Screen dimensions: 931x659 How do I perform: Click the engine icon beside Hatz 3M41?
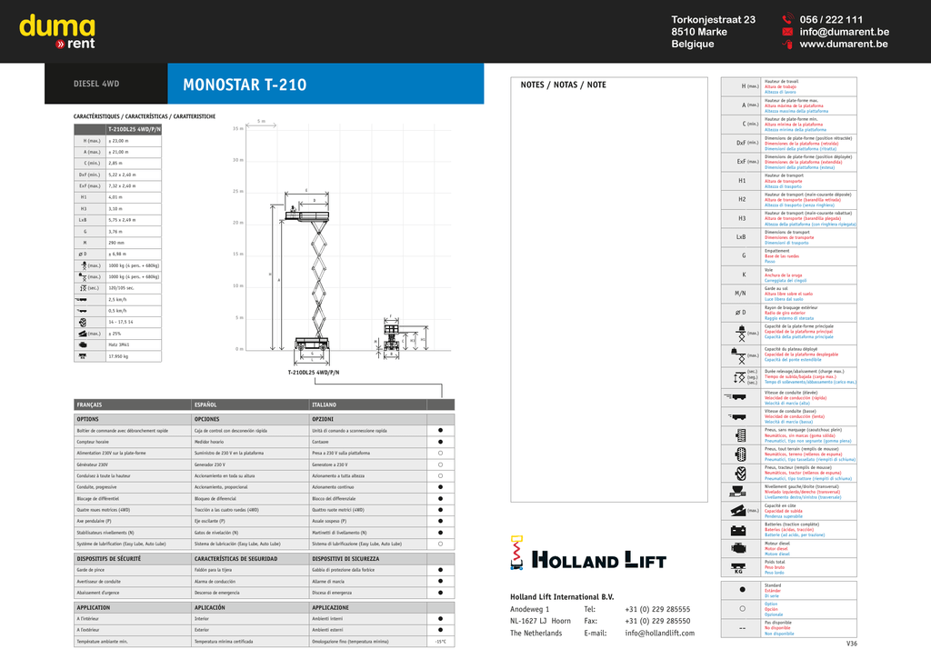point(83,344)
